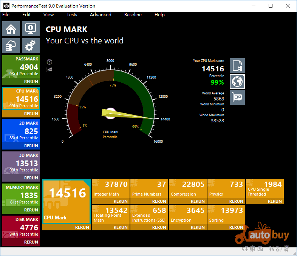
Task: Rerun the 3D Mark test
Action: (x=21, y=178)
